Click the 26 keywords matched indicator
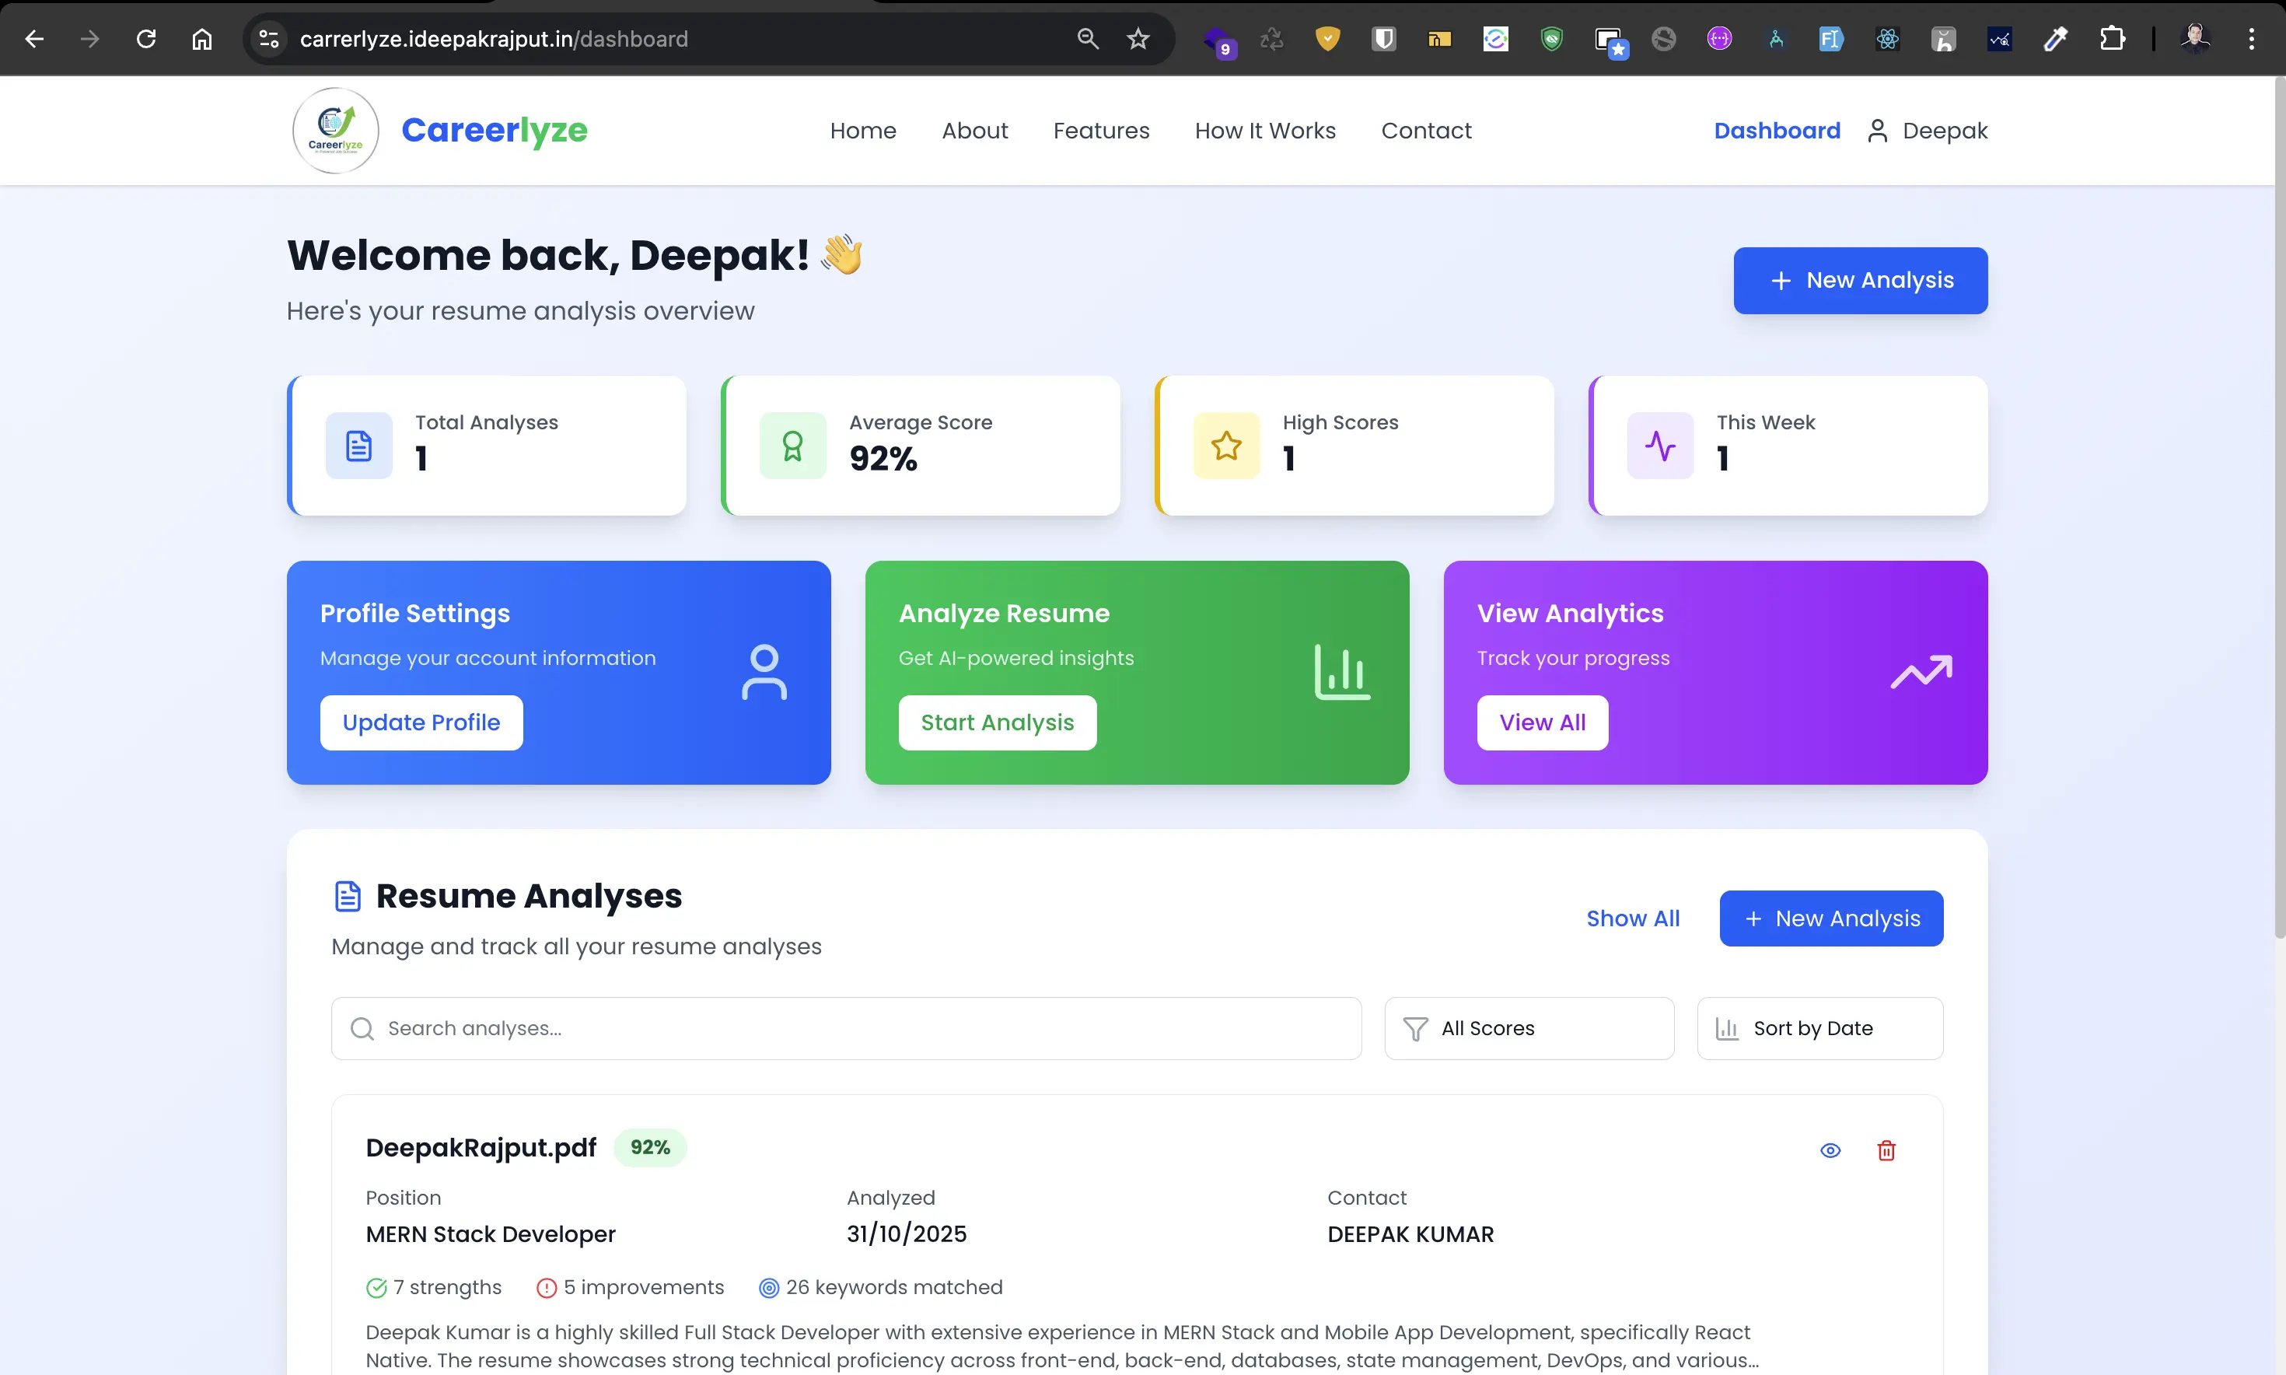This screenshot has height=1375, width=2286. 881,1288
